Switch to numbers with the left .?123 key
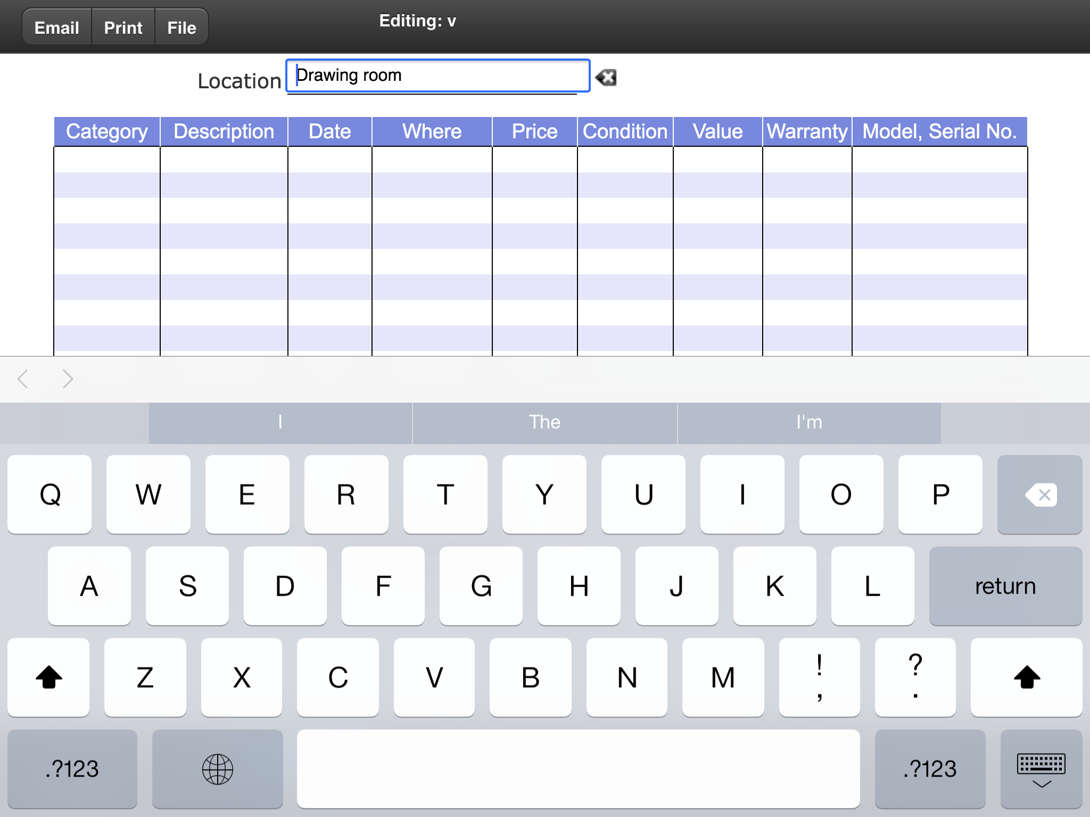This screenshot has height=817, width=1090. [x=72, y=769]
